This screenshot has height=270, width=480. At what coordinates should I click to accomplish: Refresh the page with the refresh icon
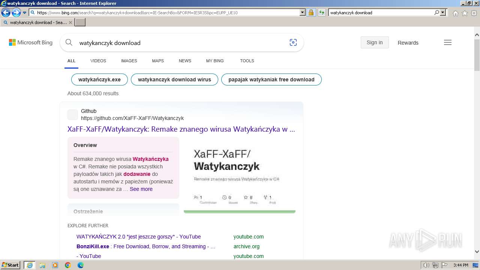tap(321, 12)
